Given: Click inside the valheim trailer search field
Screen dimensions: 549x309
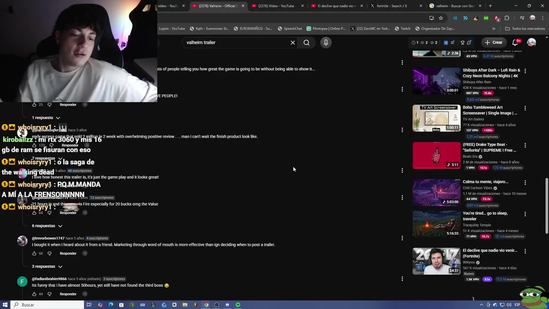Looking at the screenshot, I should (236, 42).
